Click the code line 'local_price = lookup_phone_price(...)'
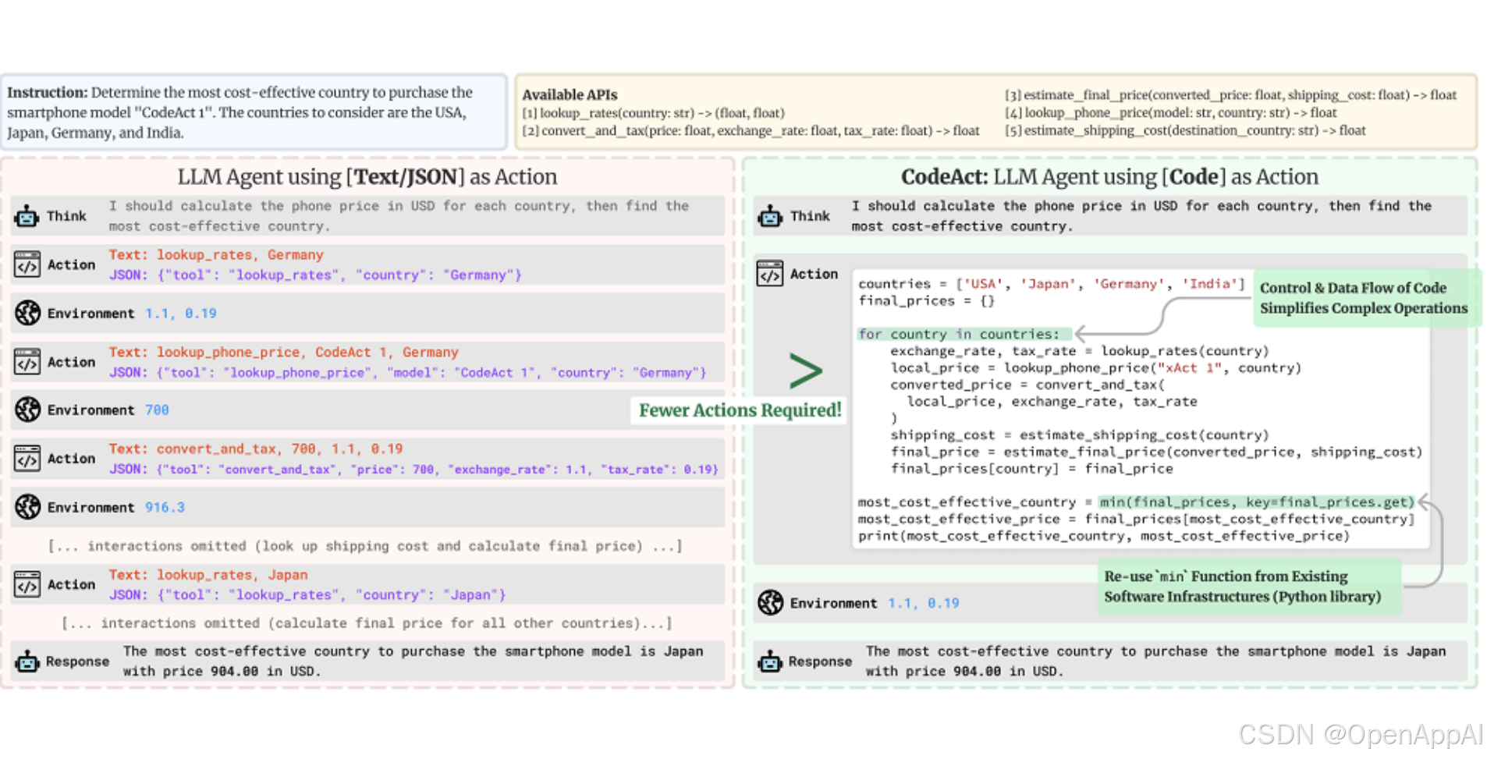The width and height of the screenshot is (1487, 759). coord(1096,368)
